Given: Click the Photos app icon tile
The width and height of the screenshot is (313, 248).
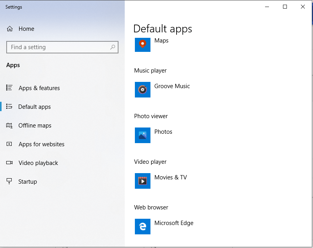Looking at the screenshot, I should click(143, 135).
